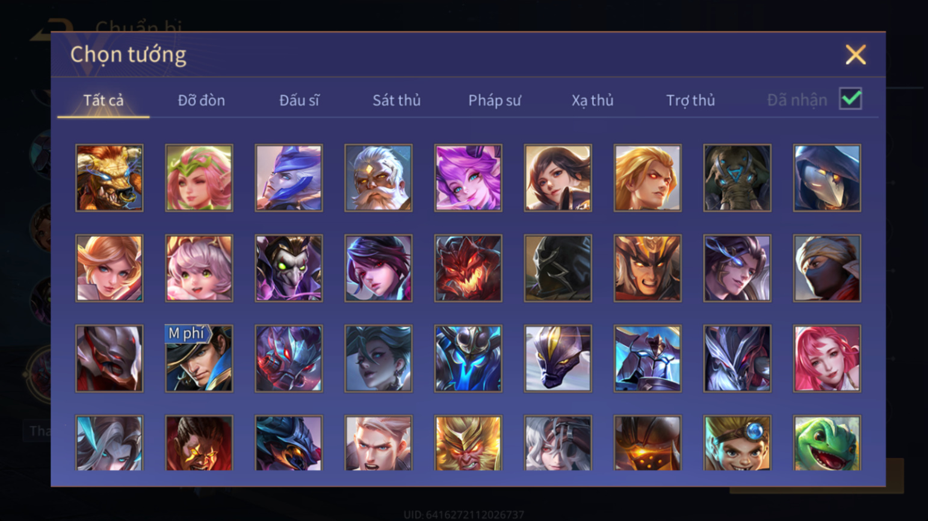Pick the hero with 'M phí' label
928x521 pixels.
pyautogui.click(x=199, y=359)
